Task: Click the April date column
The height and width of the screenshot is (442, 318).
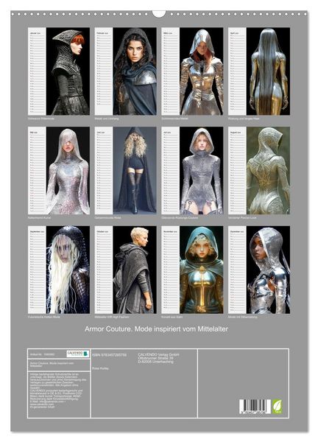Action: 237,71
